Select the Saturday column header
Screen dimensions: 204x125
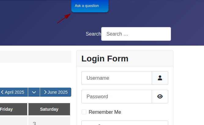click(49, 109)
